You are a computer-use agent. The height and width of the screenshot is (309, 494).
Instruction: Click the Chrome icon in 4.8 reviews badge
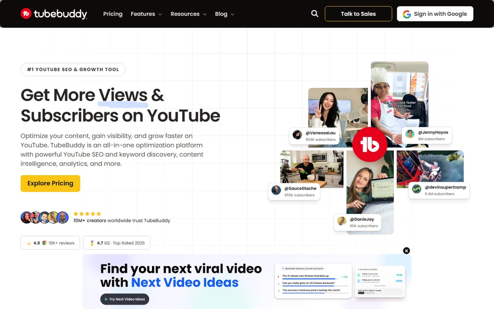tap(44, 243)
